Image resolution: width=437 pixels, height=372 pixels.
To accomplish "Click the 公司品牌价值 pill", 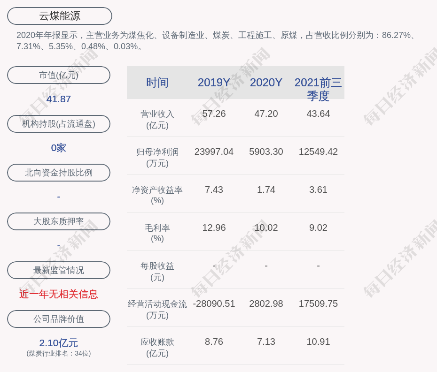I will coord(59,319).
